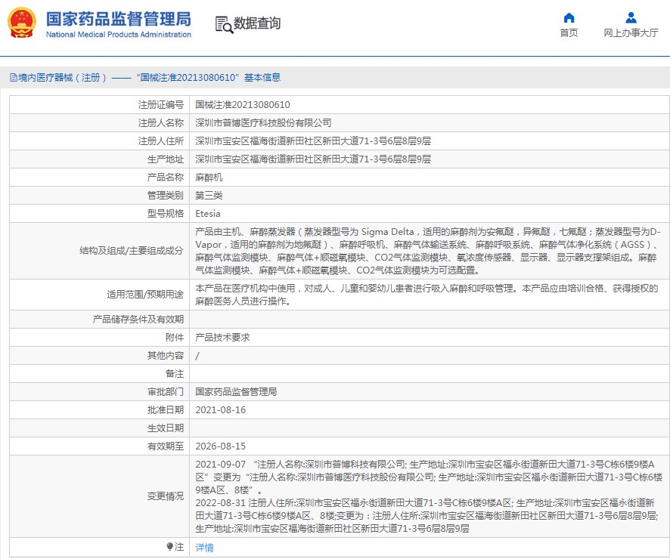
Task: Click the 变更情况 label
Action: (x=166, y=496)
